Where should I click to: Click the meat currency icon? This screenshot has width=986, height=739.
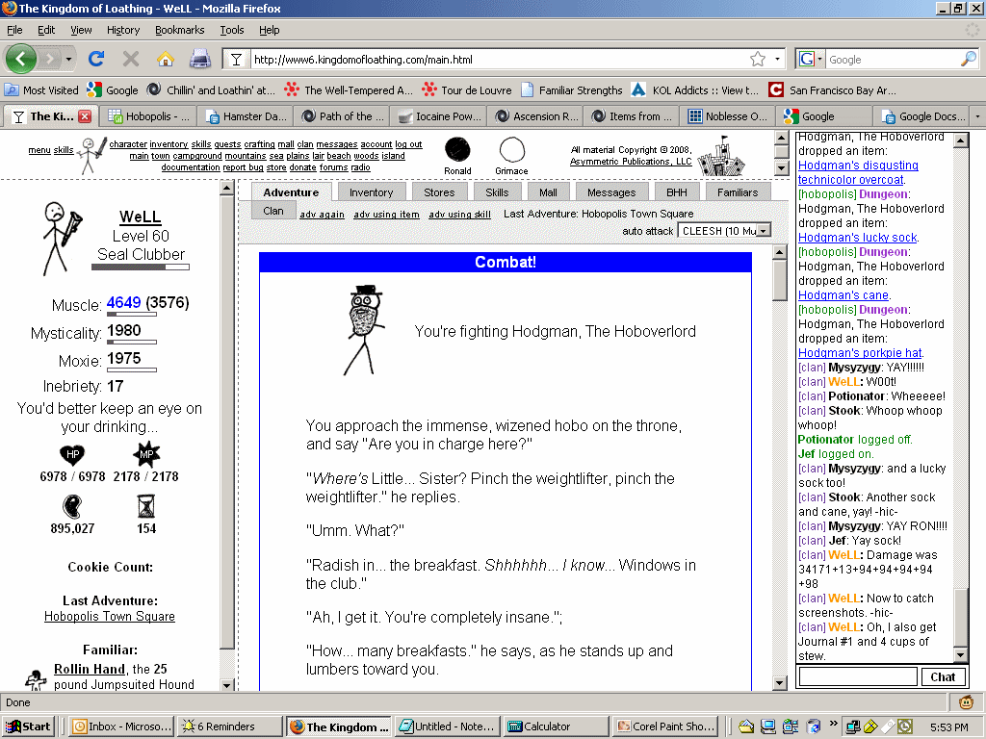tap(72, 506)
